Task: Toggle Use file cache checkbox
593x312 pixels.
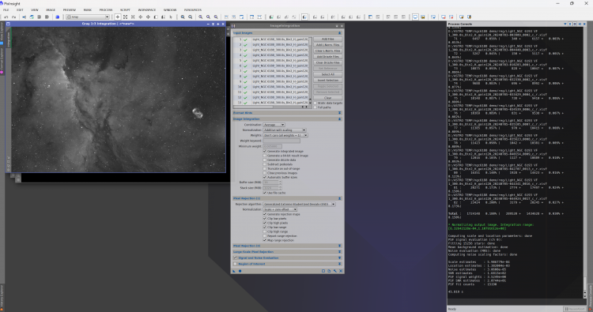Action: [265, 193]
